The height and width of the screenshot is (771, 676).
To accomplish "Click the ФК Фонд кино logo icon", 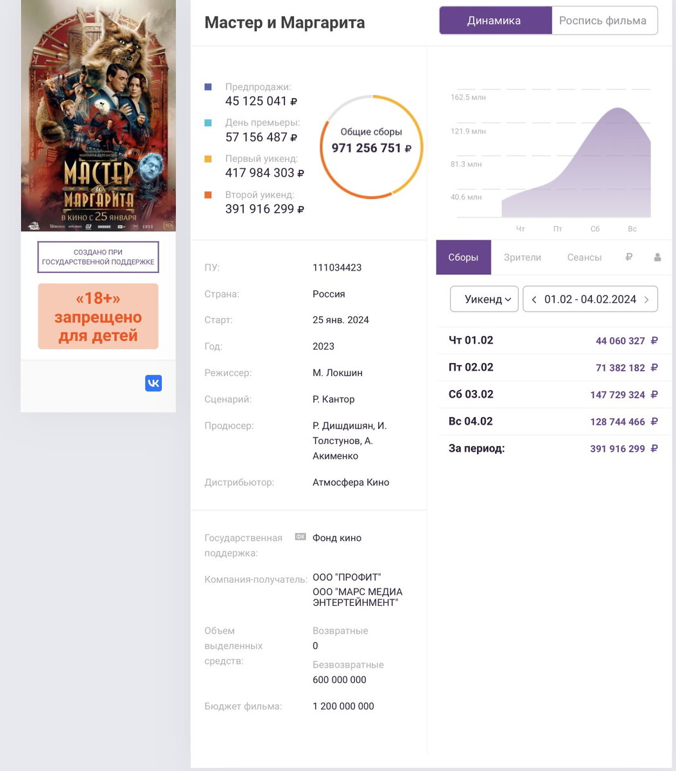I will click(x=300, y=536).
